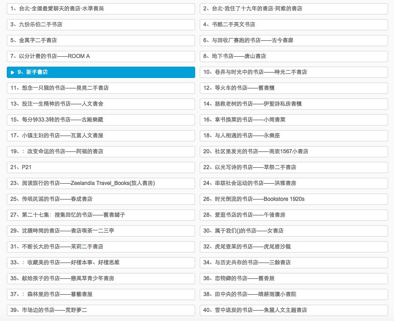The height and width of the screenshot is (321, 394).
Task: Choose episode 10 時光二手書店
Action: [x=294, y=72]
